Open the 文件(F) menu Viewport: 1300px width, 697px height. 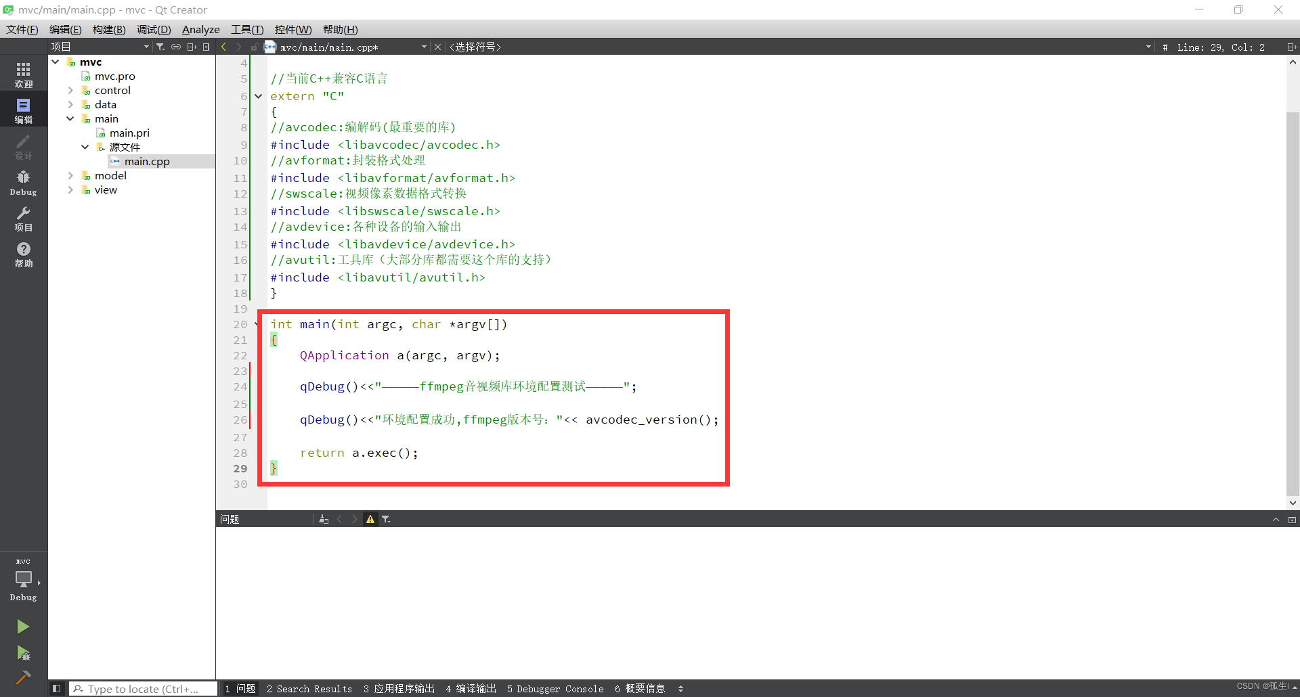coord(22,29)
